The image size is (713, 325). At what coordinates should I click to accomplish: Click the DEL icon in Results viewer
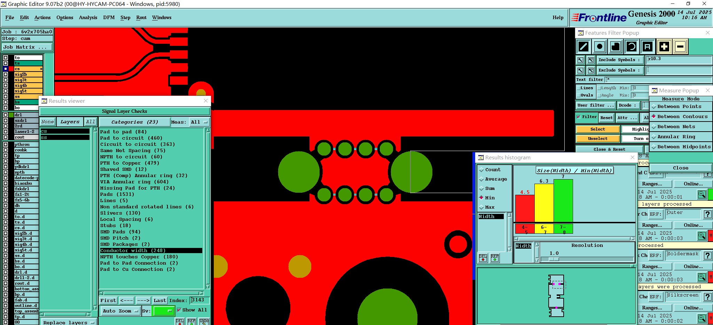click(180, 322)
